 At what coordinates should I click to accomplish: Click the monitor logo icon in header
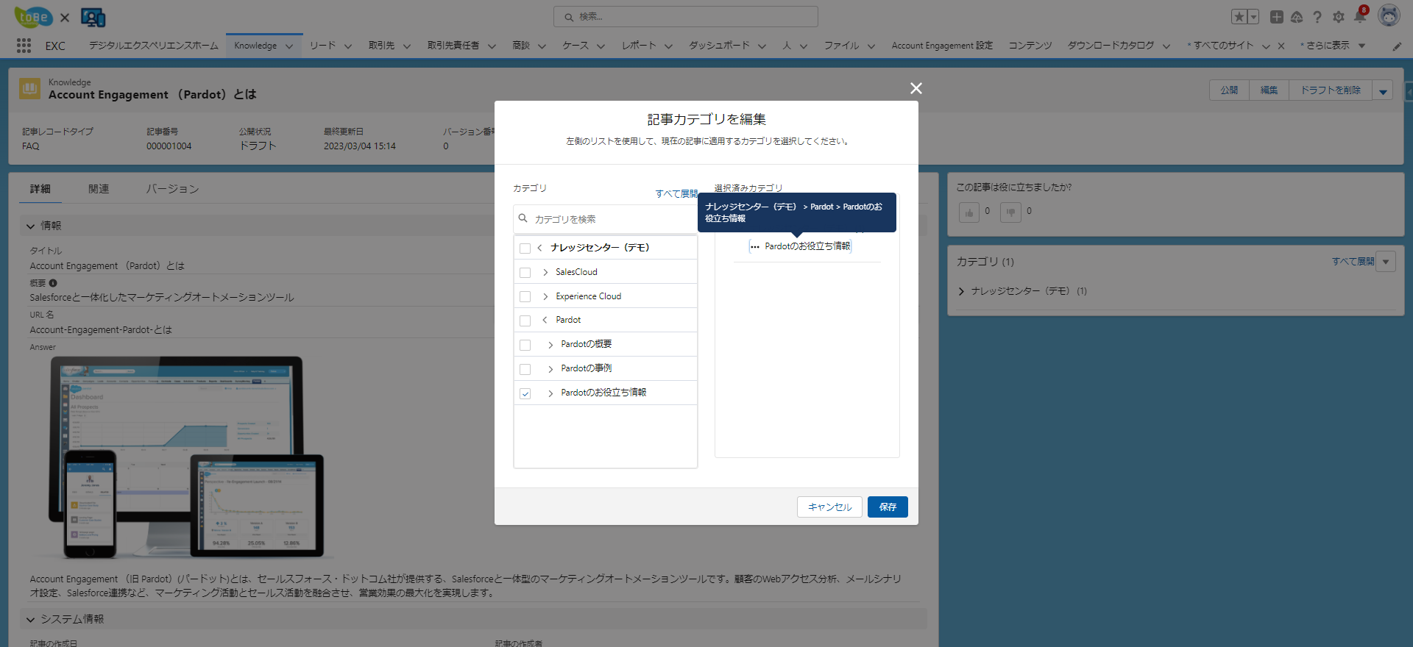pos(93,17)
